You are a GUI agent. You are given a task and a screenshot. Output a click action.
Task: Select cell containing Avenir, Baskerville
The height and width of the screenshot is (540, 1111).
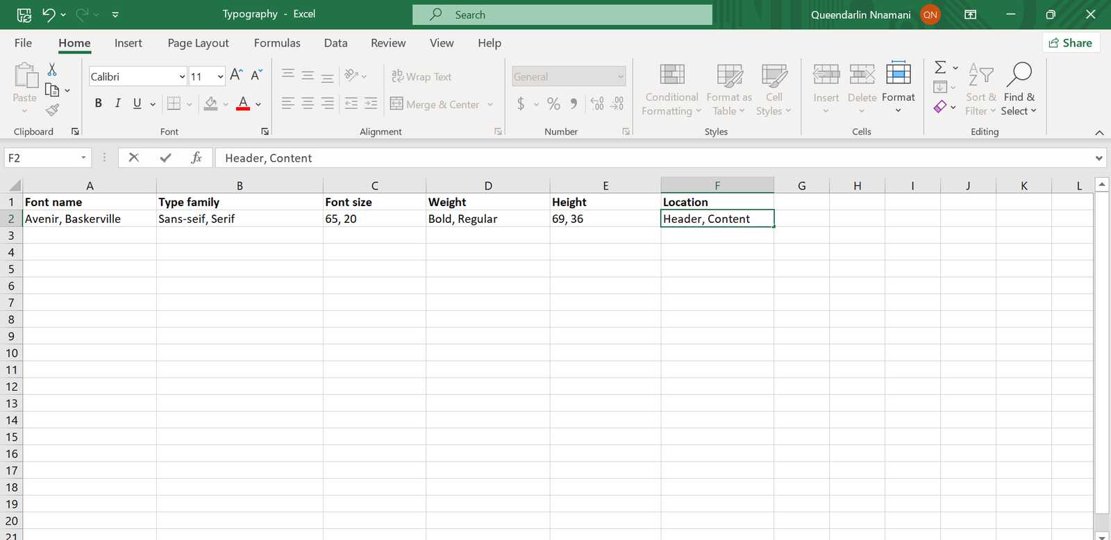[x=90, y=219]
